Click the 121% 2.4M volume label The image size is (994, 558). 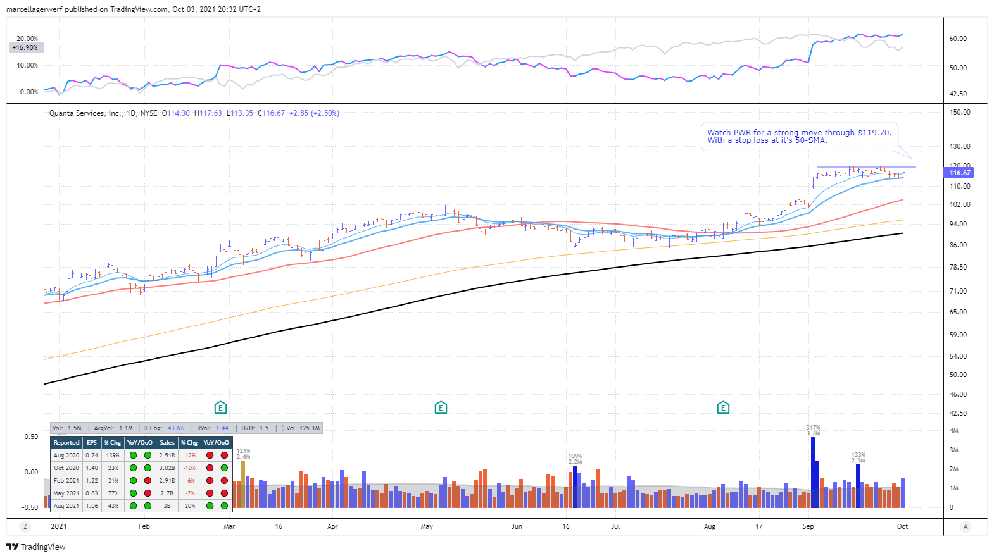pyautogui.click(x=243, y=454)
